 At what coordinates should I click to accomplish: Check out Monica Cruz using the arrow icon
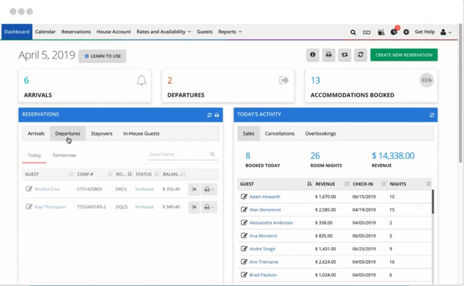point(194,189)
